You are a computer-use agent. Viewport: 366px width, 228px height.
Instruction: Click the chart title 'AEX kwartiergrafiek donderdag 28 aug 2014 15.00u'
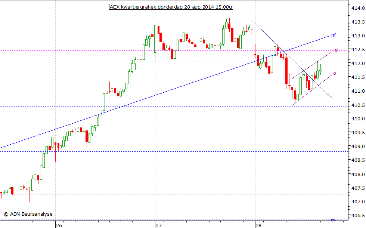pyautogui.click(x=171, y=7)
